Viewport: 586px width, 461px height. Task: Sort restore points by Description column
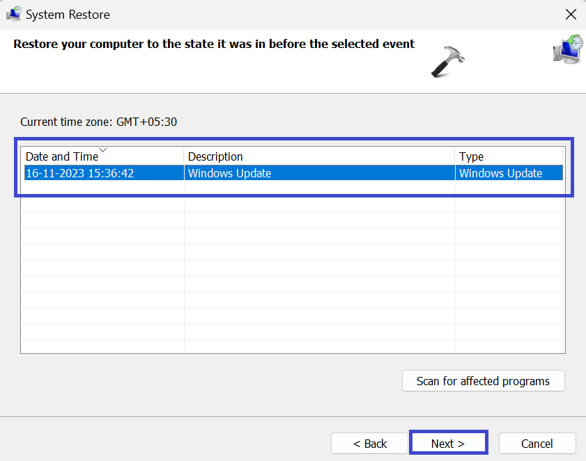[x=215, y=157]
